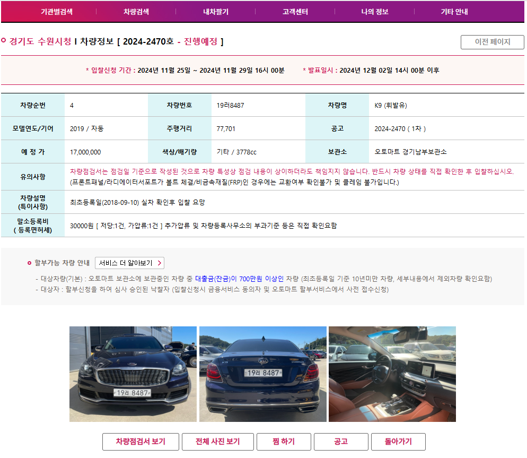This screenshot has width=527, height=458.
Task: Select 2019 / 자동 model year value
Action: (87, 128)
